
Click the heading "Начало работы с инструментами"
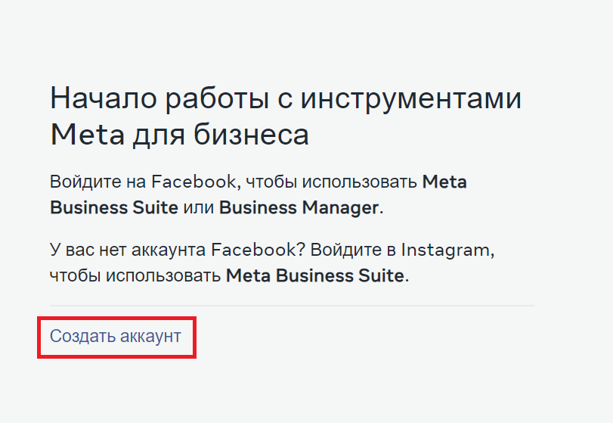286,99
